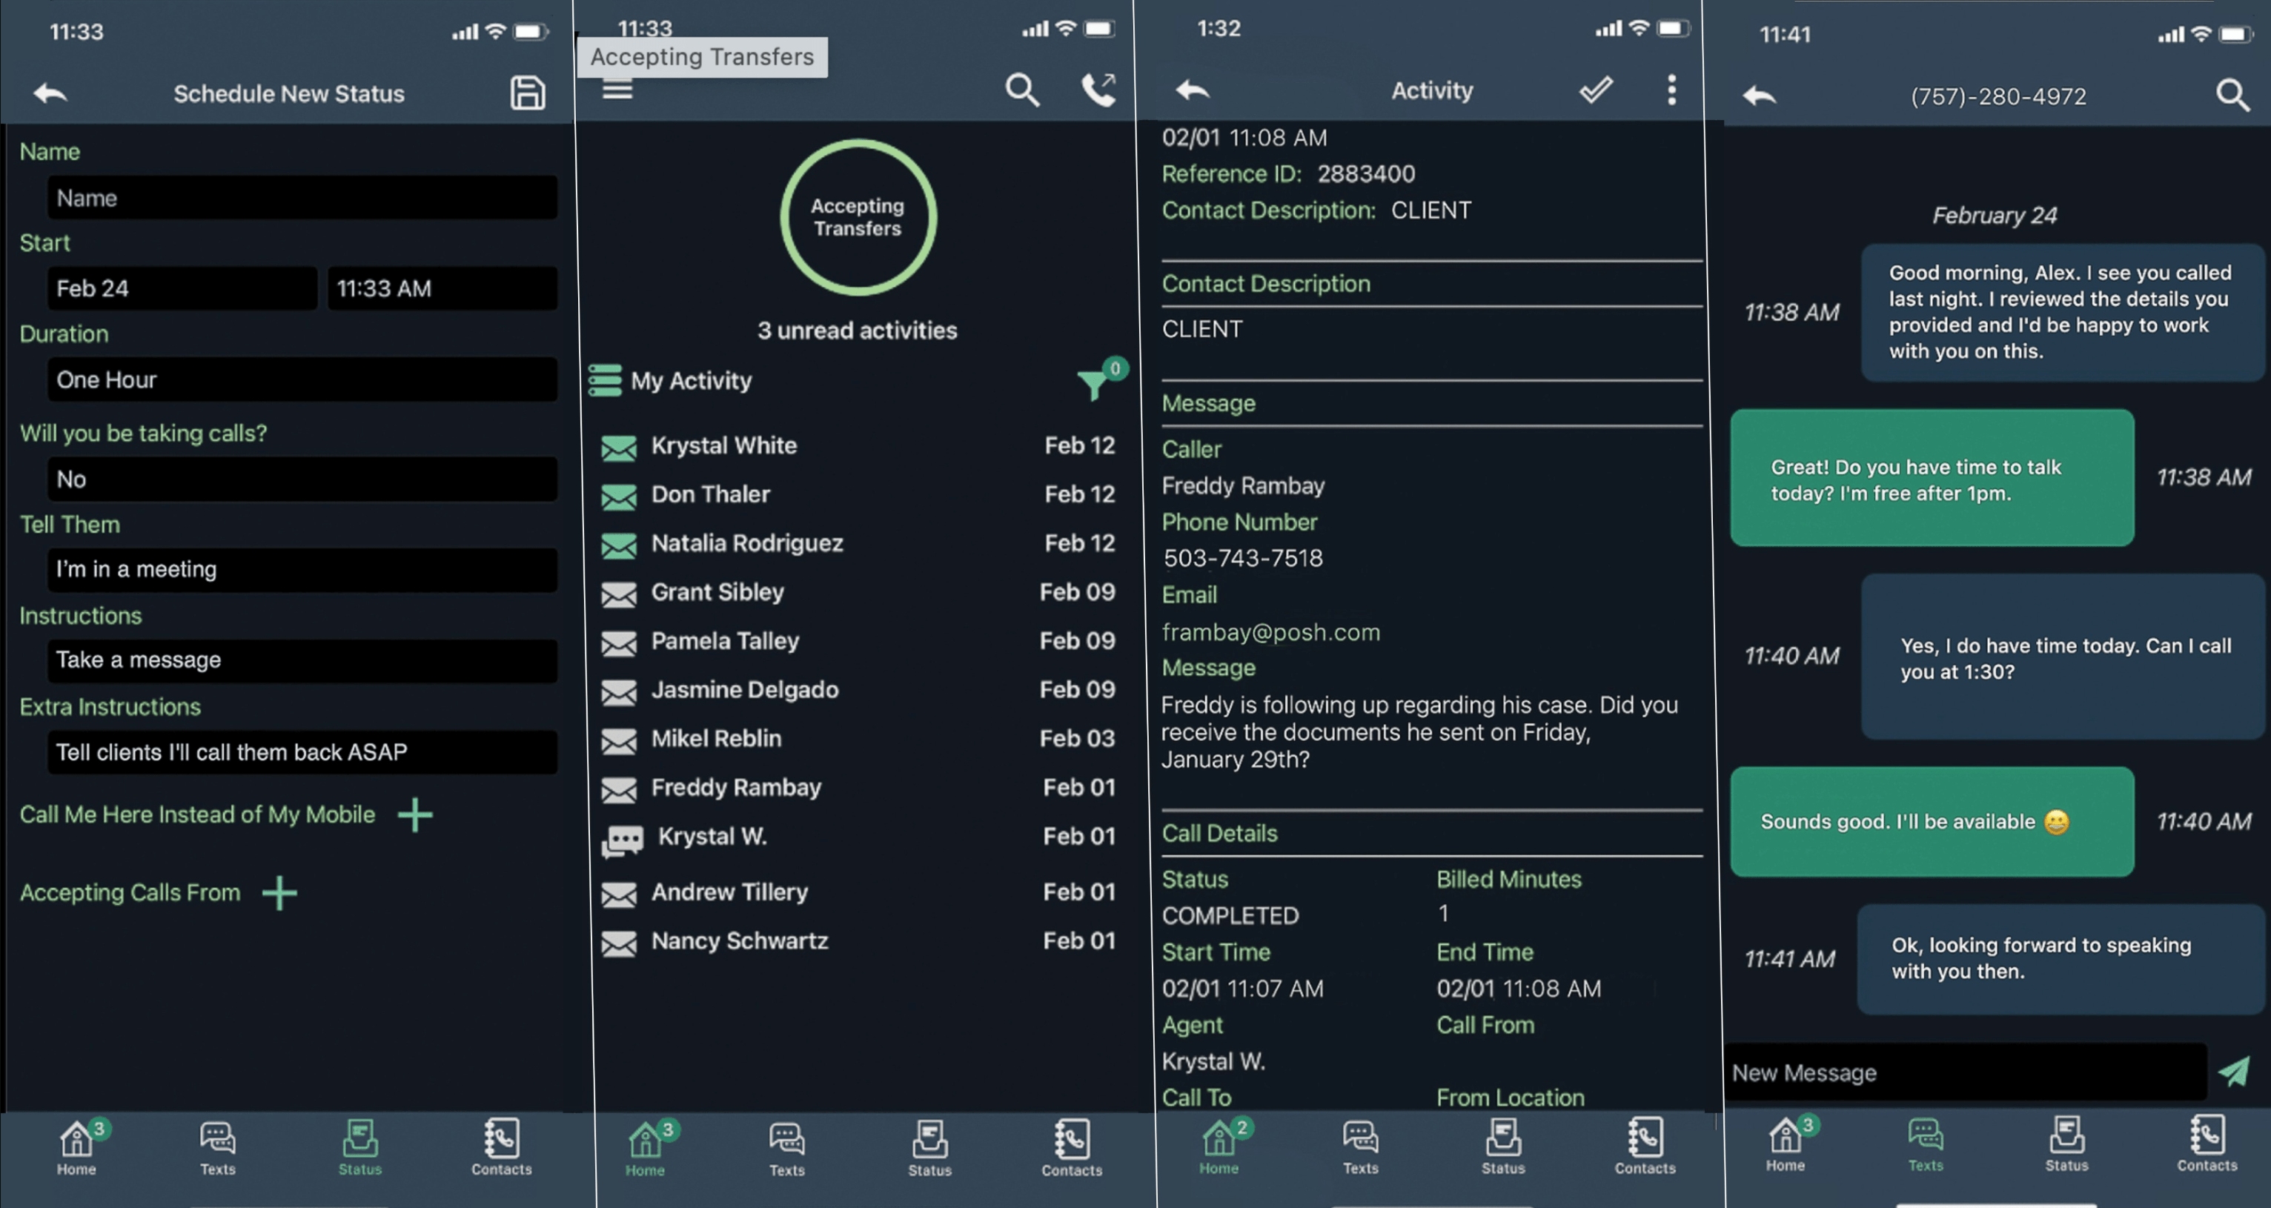
Task: Tap the save icon in Schedule New Status
Action: [527, 93]
